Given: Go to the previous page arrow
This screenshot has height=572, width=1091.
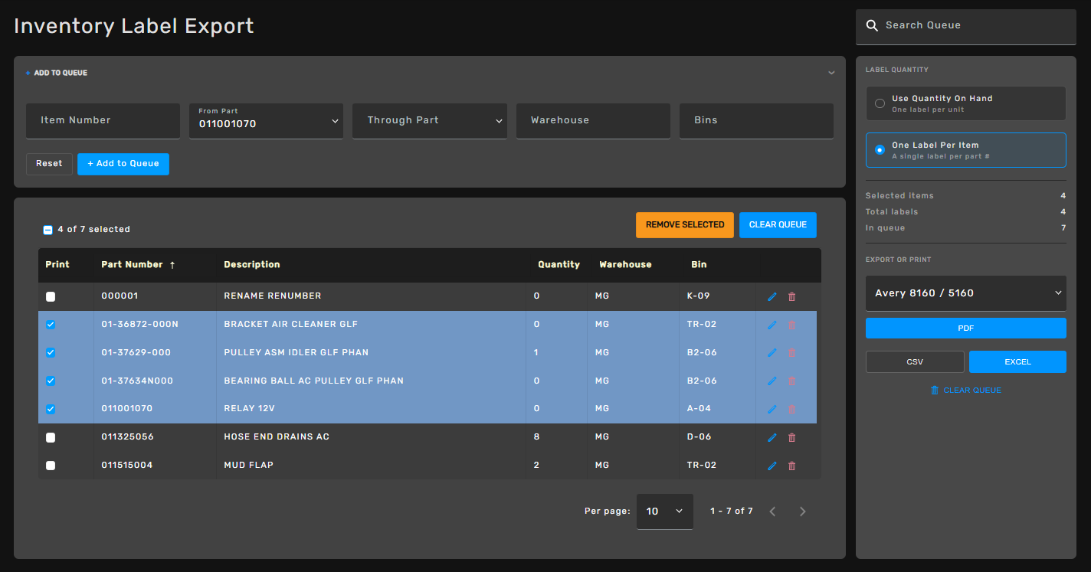Looking at the screenshot, I should 772,512.
